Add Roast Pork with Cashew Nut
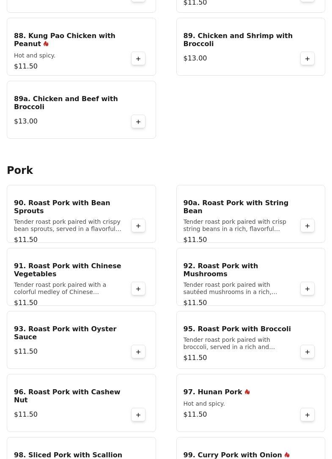332x459 pixels. 138,415
